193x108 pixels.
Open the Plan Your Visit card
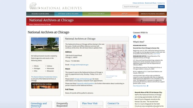[x=90, y=103]
